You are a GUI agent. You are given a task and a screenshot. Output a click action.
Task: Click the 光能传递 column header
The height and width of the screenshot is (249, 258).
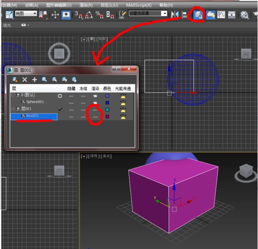click(123, 89)
